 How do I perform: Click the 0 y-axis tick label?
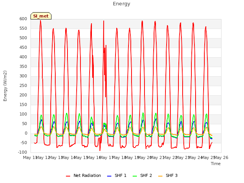click(26, 133)
